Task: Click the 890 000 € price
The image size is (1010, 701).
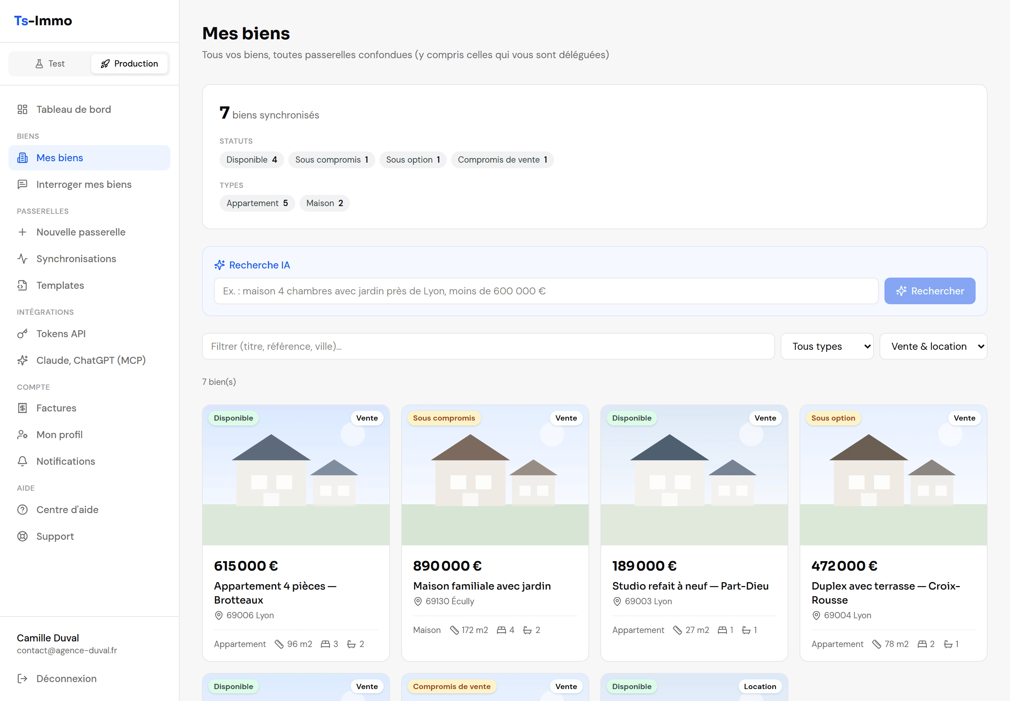Action: coord(447,566)
